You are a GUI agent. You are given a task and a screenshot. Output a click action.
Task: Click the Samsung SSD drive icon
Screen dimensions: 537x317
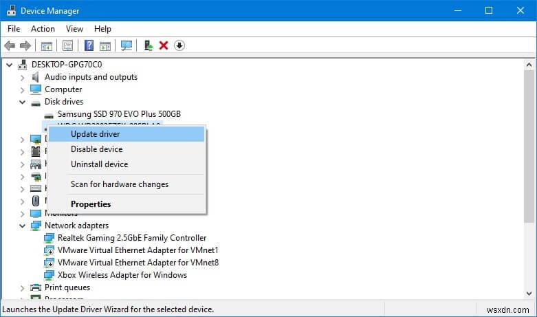[x=49, y=116]
